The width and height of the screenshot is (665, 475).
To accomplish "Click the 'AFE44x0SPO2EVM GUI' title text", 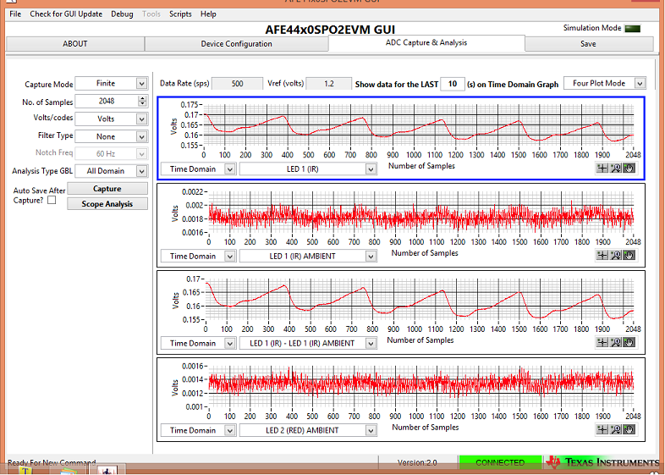I will click(330, 30).
